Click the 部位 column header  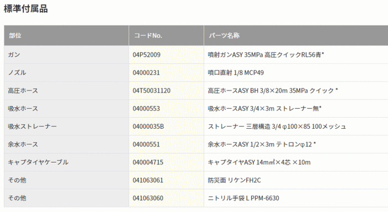[x=67, y=36]
